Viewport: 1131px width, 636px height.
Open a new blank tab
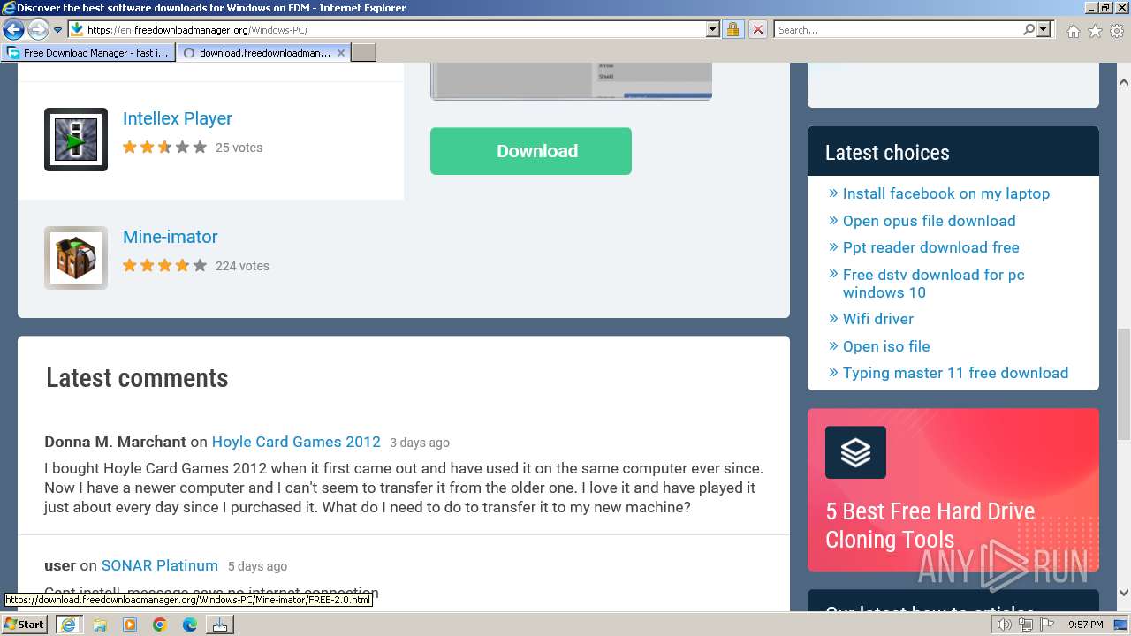364,52
